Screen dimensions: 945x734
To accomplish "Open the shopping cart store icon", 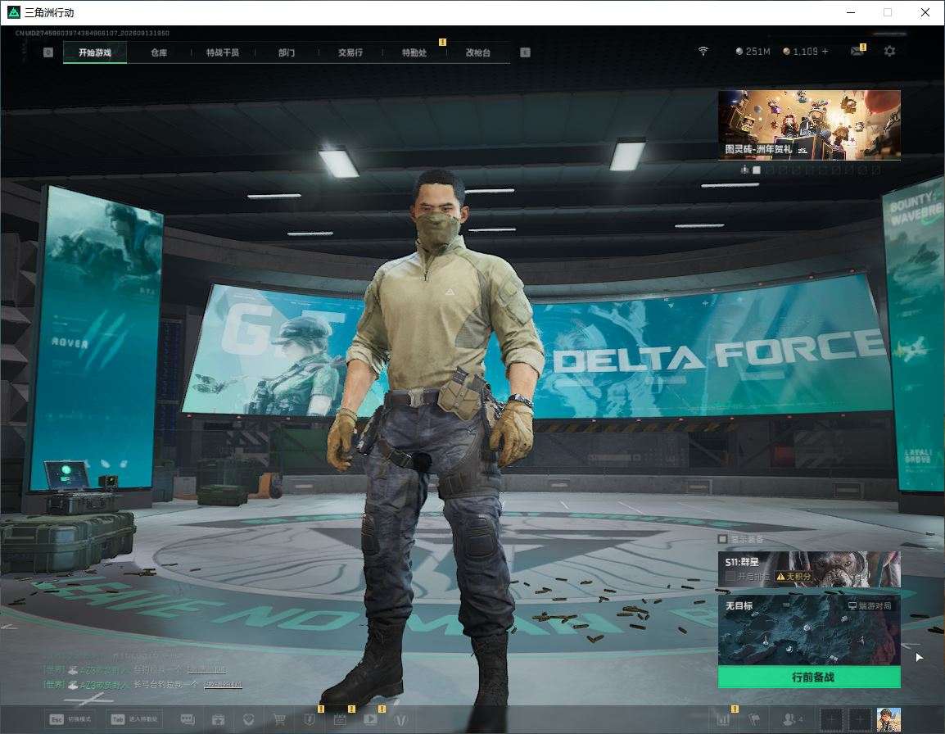I will pyautogui.click(x=279, y=719).
